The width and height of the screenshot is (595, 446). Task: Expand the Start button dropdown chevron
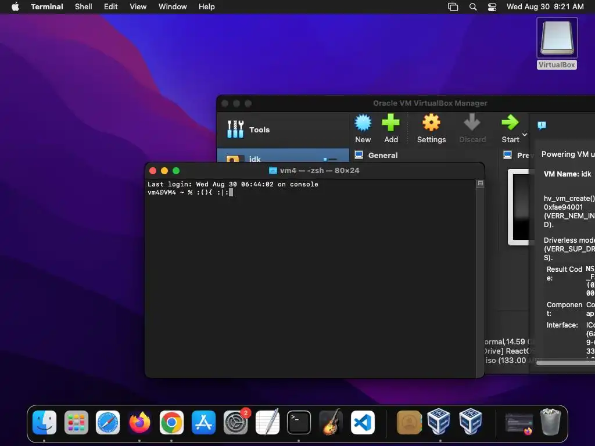pos(525,135)
